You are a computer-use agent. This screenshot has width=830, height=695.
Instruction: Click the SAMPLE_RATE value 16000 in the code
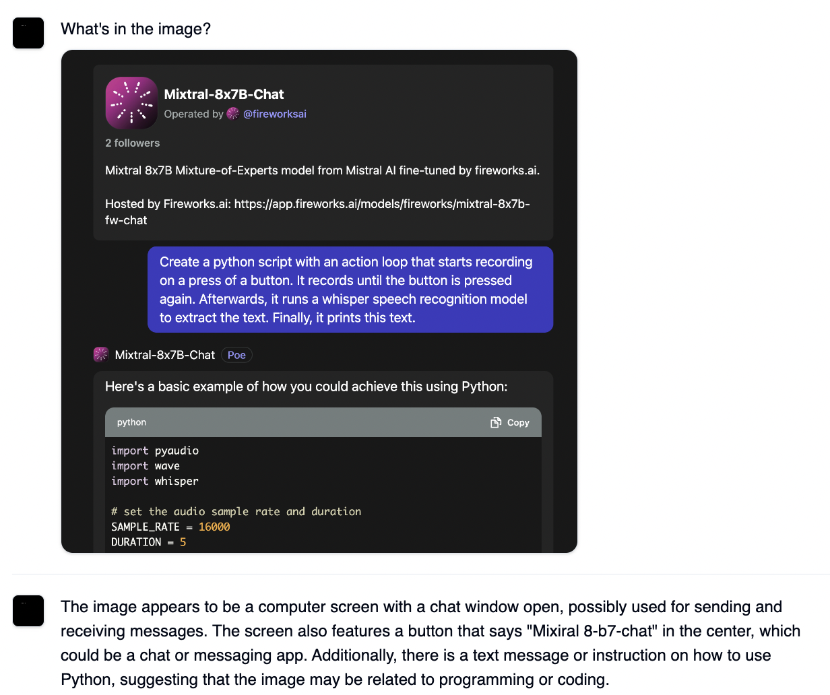click(214, 527)
